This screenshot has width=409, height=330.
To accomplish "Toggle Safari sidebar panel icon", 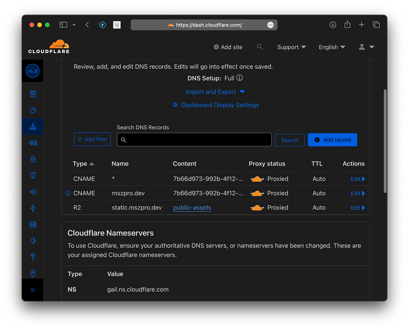I will click(63, 25).
